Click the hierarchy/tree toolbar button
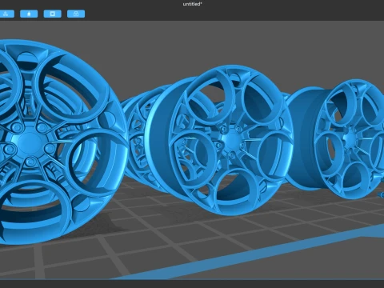The height and width of the screenshot is (288, 384). (x=6, y=14)
